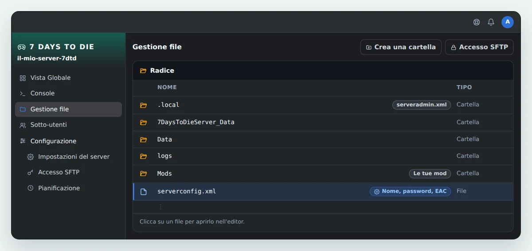Click the vertical dots below serverconfig.xml
Image resolution: width=532 pixels, height=251 pixels.
160,207
